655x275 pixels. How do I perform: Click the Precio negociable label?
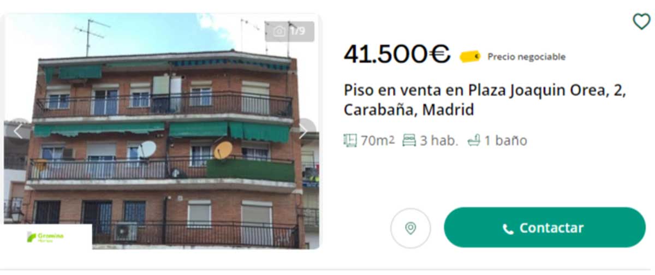(x=526, y=57)
